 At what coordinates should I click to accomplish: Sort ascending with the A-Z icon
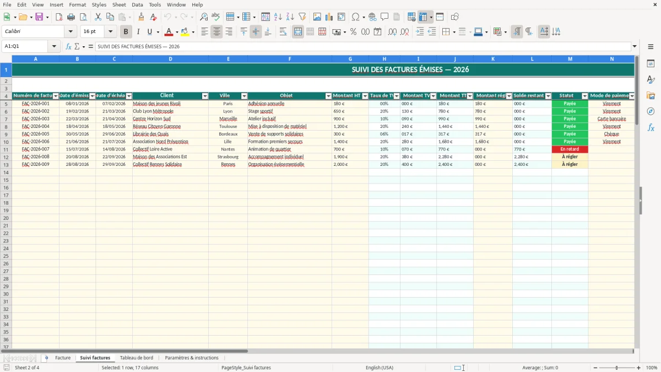pos(278,17)
